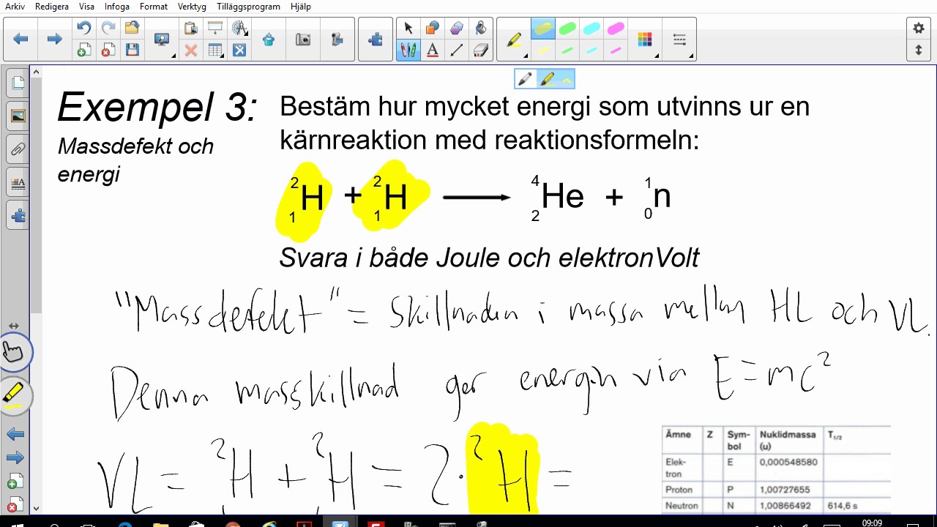Delete selected object with red X
This screenshot has height=527, width=937.
pyautogui.click(x=191, y=51)
